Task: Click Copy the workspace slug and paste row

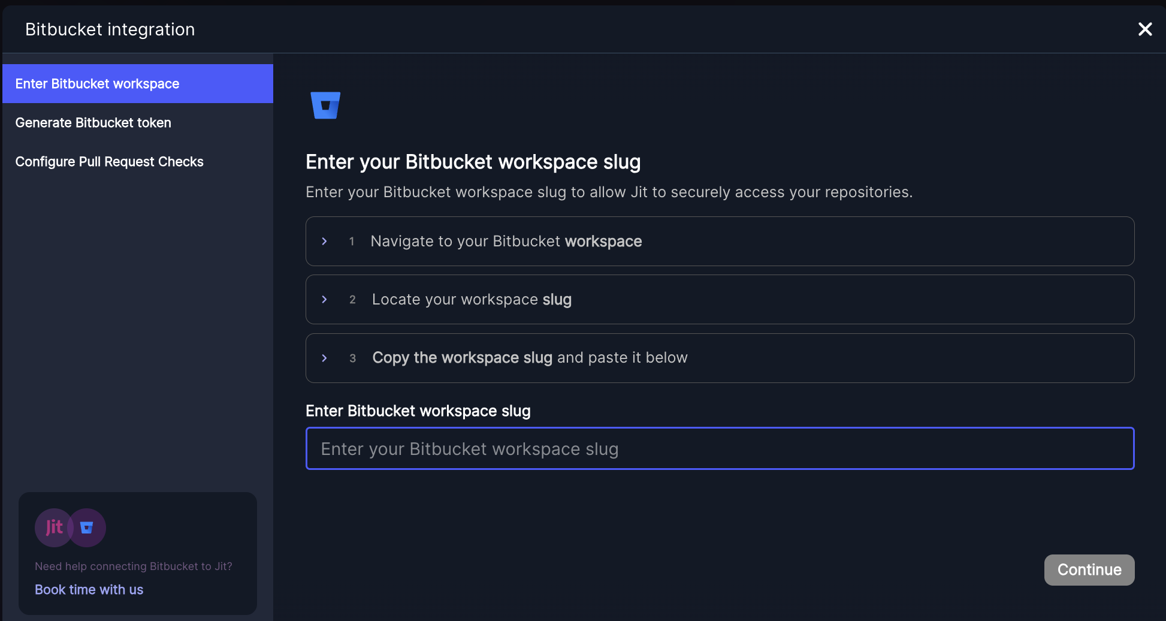Action: tap(720, 358)
